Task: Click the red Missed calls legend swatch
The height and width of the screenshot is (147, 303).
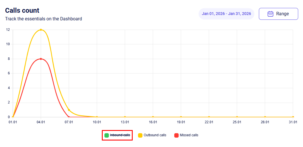Action: [177, 135]
